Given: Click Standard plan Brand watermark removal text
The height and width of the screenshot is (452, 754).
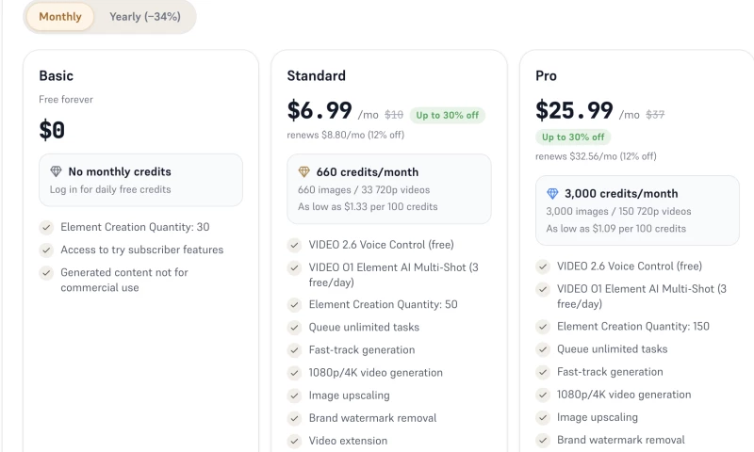Looking at the screenshot, I should click(x=372, y=418).
